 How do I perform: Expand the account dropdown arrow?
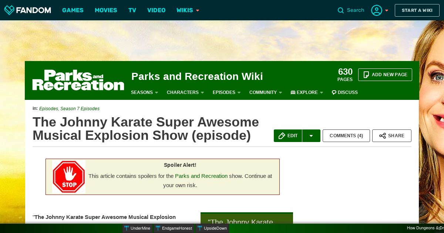387,10
